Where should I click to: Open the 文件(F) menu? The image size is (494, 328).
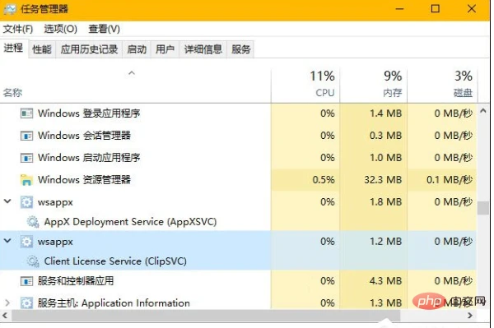point(18,30)
